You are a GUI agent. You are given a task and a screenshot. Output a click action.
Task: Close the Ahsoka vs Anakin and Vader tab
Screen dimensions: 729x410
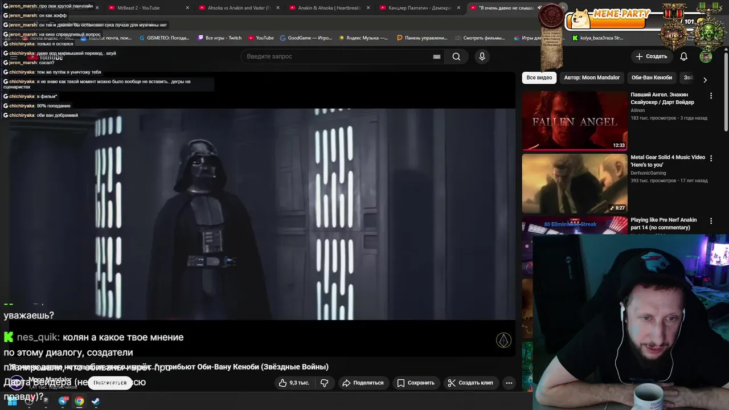point(278,8)
